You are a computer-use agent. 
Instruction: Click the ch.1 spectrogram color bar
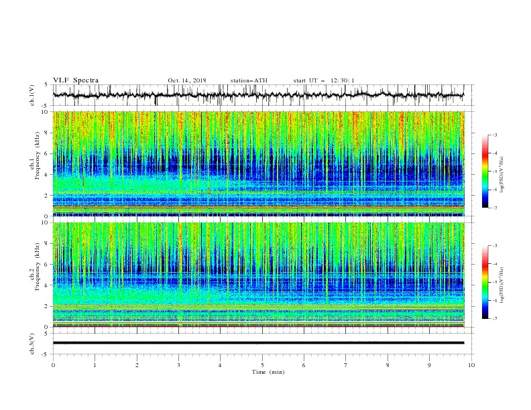point(485,172)
